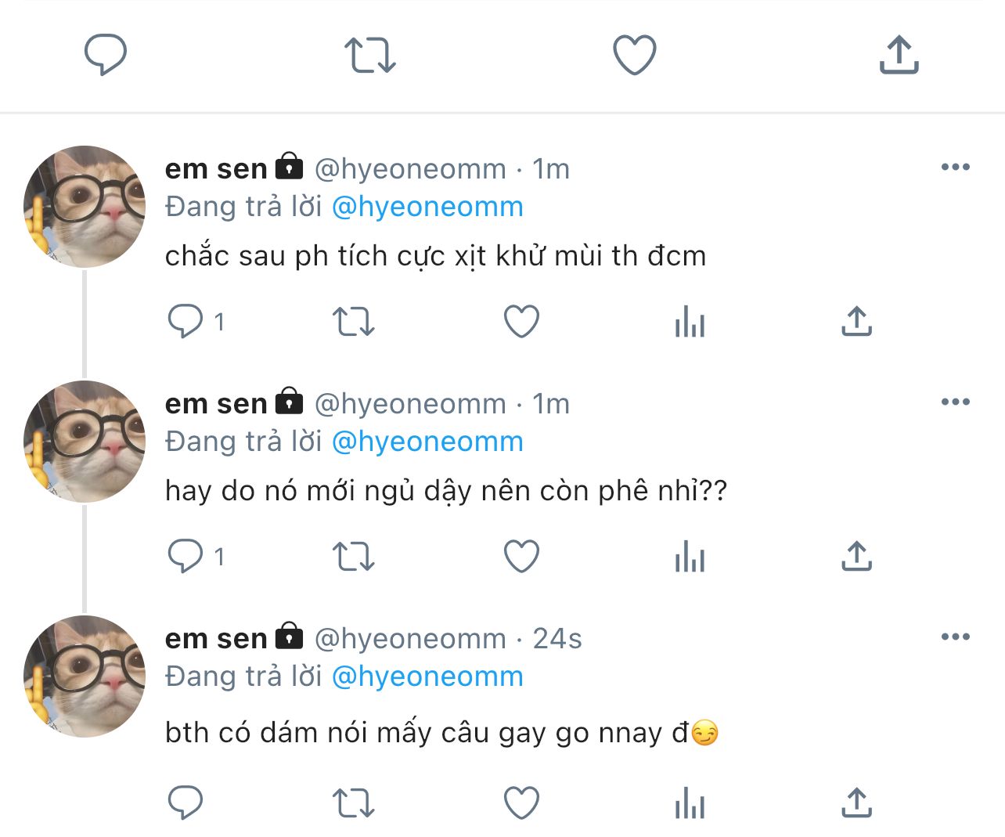
Task: Open more options for 'còn phê nhỉ' tweet
Action: point(955,402)
